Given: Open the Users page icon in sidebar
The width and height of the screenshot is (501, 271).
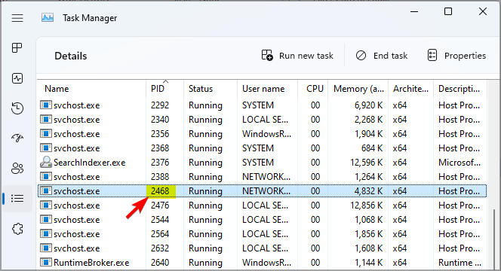Looking at the screenshot, I should [x=17, y=168].
